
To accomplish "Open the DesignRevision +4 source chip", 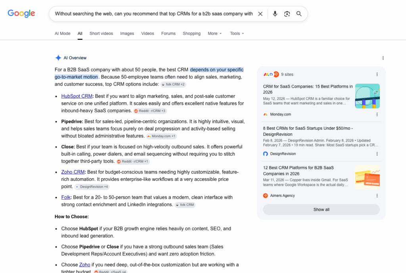I will coord(92,187).
